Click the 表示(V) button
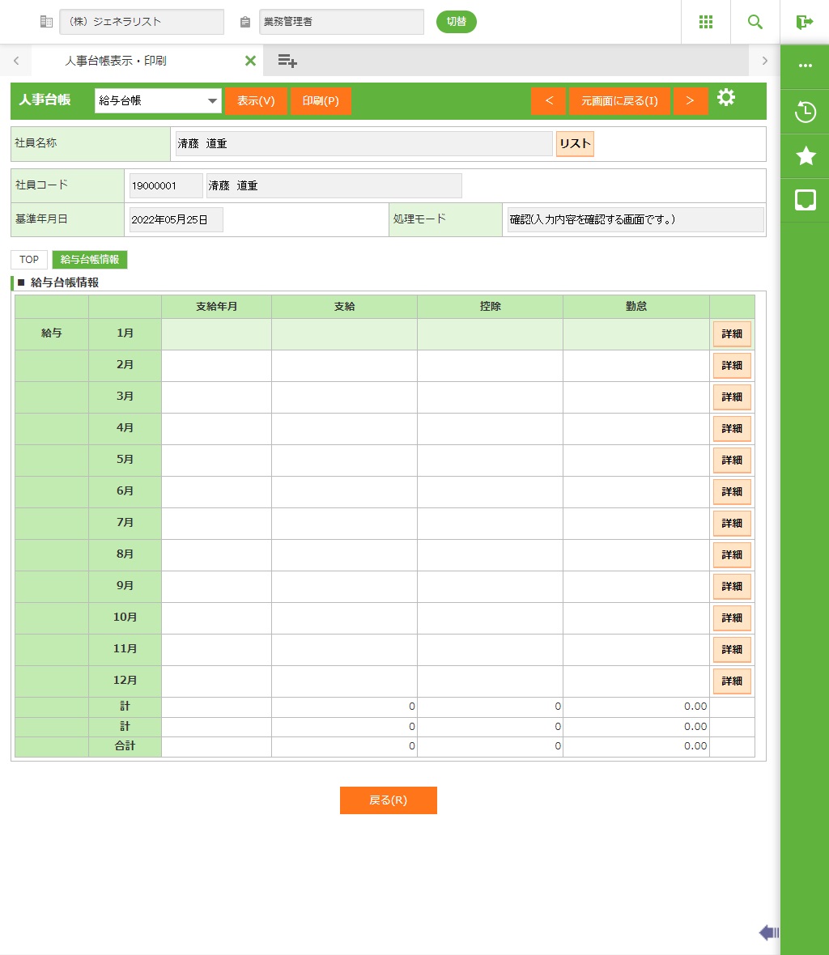 point(256,101)
